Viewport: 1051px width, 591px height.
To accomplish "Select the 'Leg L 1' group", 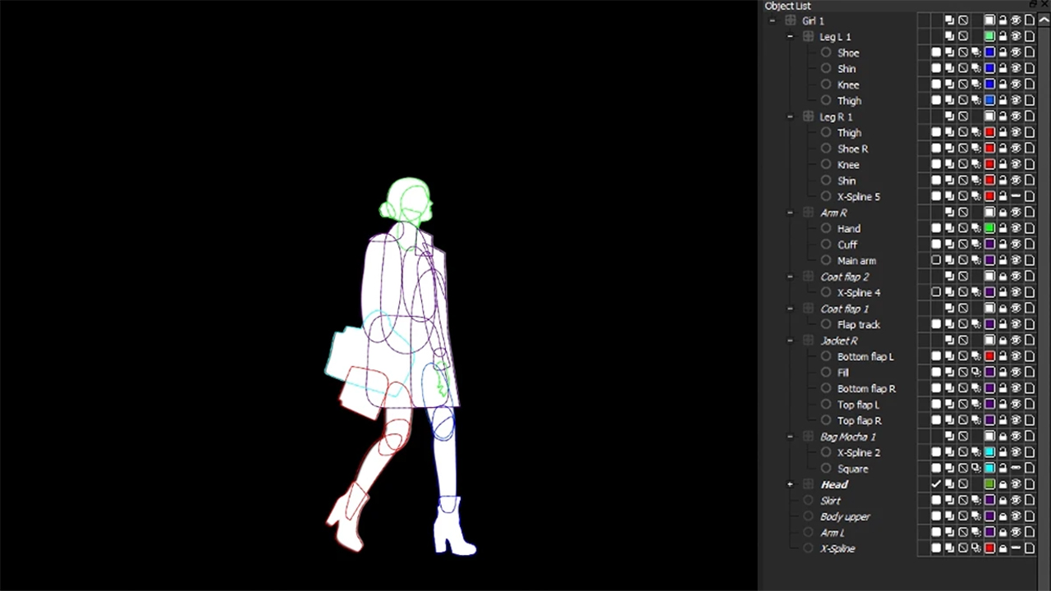I will click(835, 37).
